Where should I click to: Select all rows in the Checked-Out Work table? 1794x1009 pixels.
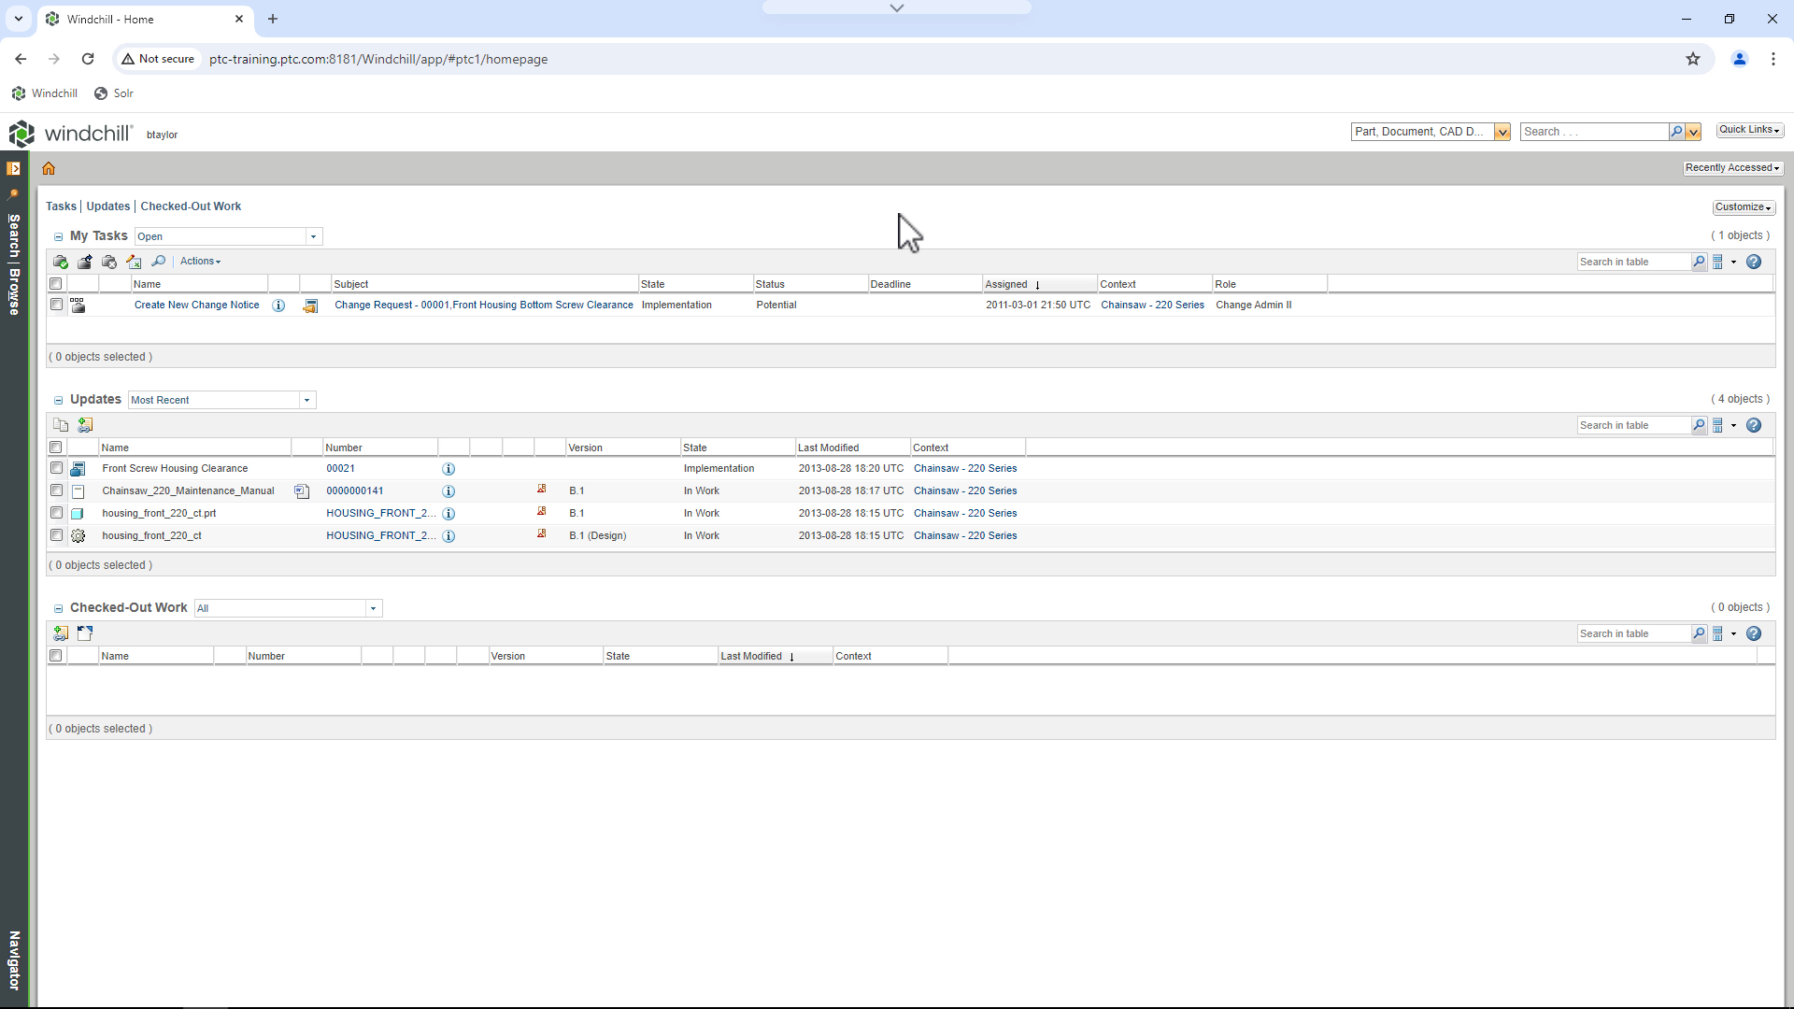56,656
